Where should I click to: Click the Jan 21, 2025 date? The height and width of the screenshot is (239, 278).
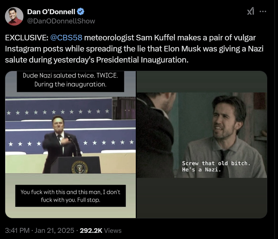pos(54,230)
